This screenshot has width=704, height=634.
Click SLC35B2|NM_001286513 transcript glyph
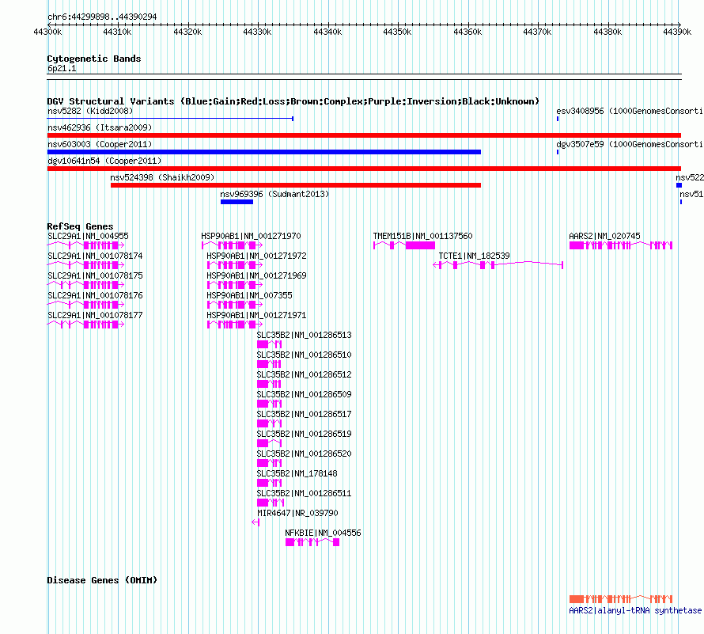pyautogui.click(x=270, y=344)
